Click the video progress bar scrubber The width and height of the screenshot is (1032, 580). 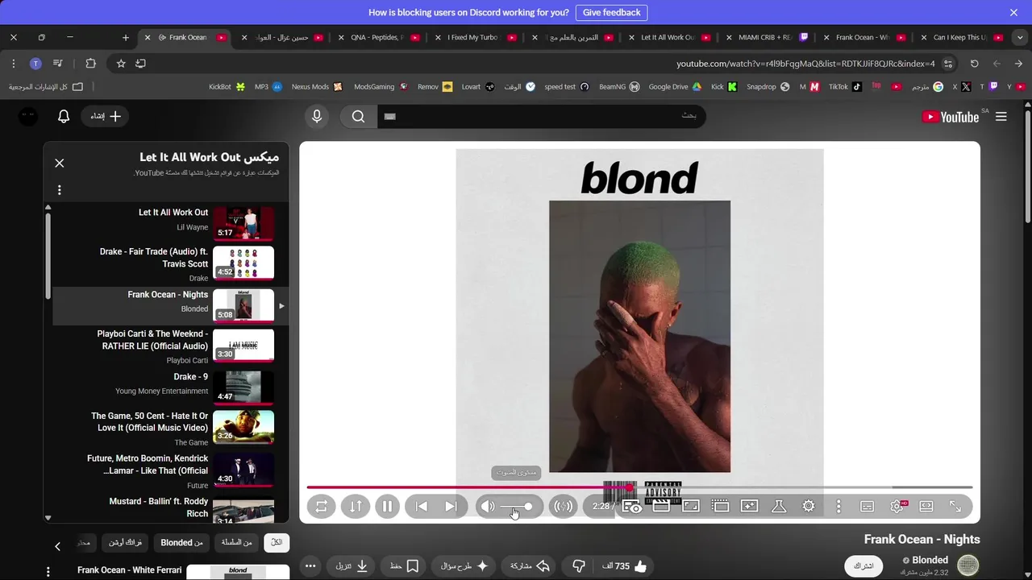629,487
